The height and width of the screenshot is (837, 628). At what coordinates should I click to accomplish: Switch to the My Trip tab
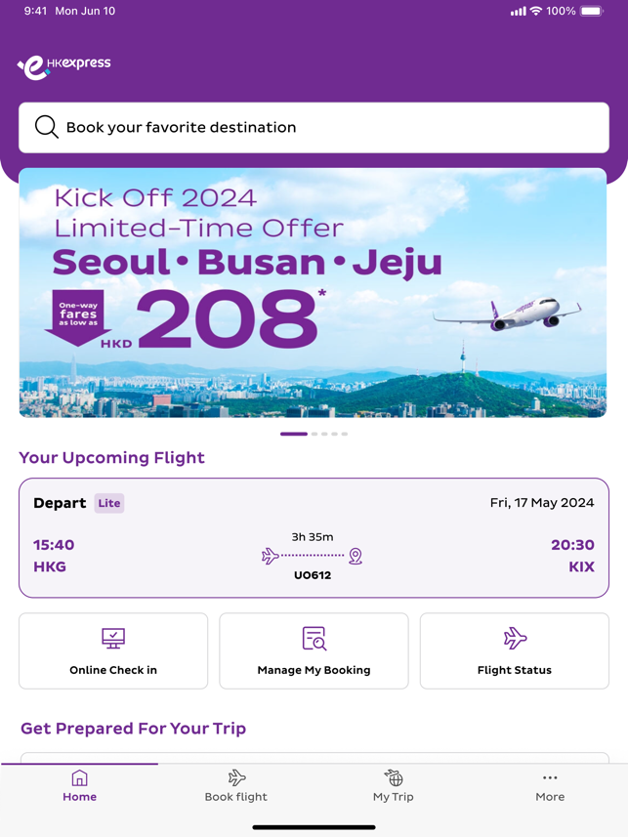point(394,787)
